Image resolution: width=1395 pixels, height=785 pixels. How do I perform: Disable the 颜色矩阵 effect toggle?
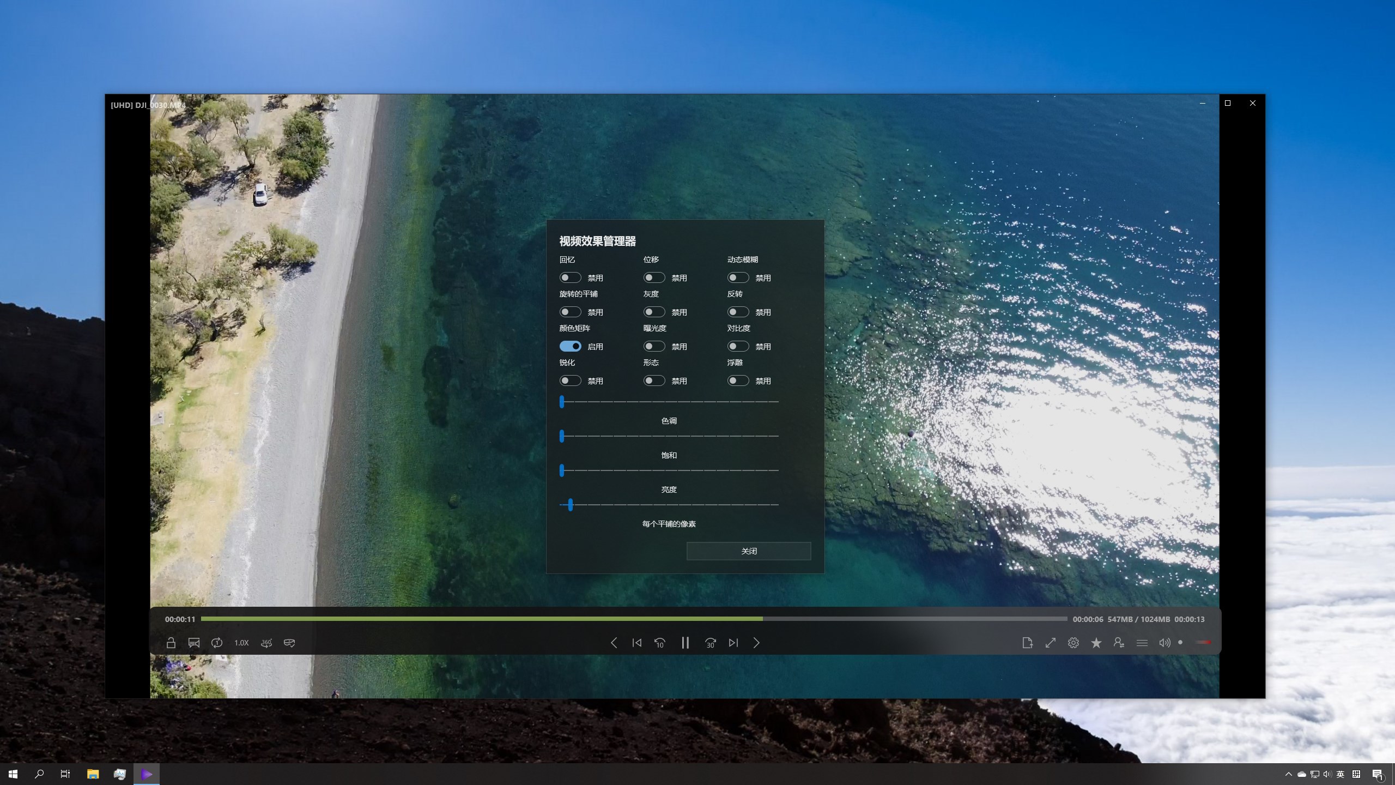571,346
